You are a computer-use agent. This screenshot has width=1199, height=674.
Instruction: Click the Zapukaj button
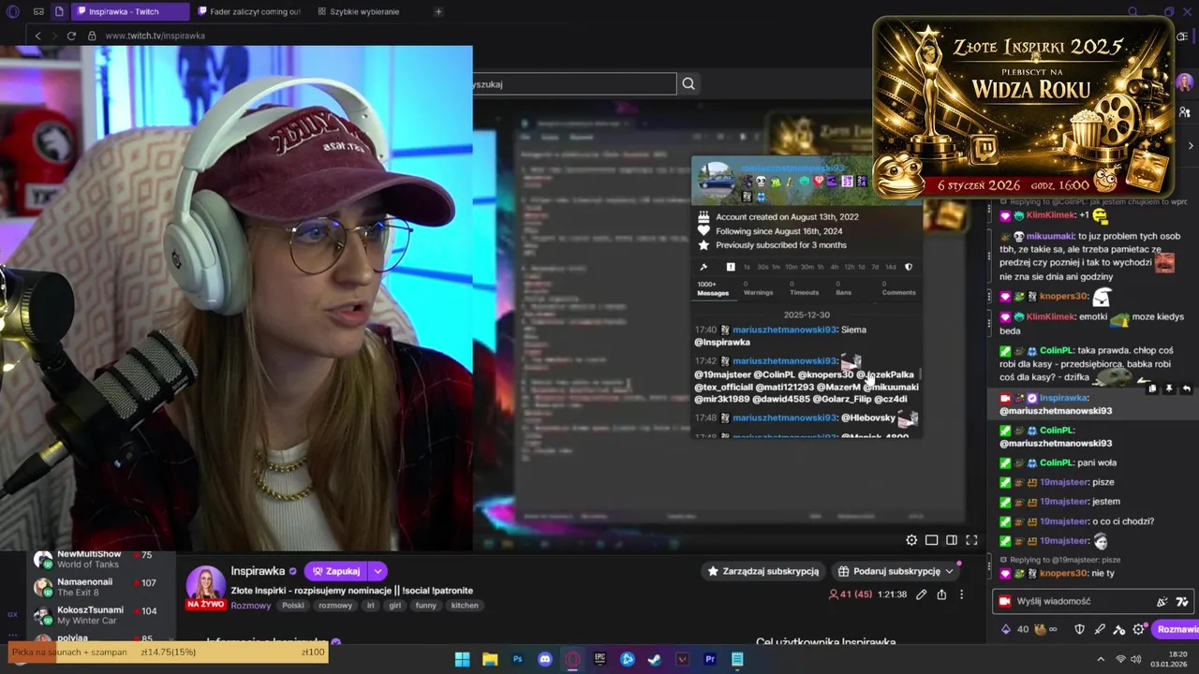[336, 571]
